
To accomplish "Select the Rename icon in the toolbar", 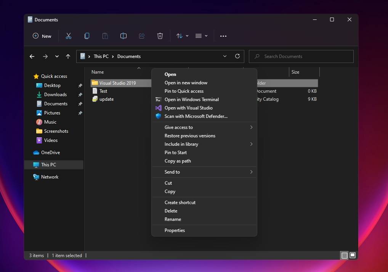I will point(123,36).
